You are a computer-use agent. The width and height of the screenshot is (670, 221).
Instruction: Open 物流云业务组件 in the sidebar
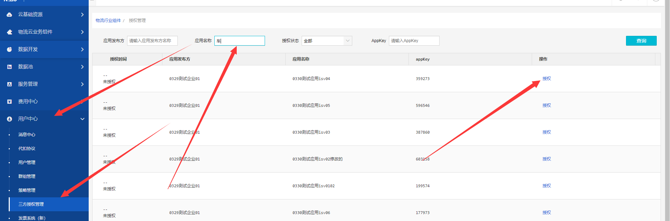44,32
